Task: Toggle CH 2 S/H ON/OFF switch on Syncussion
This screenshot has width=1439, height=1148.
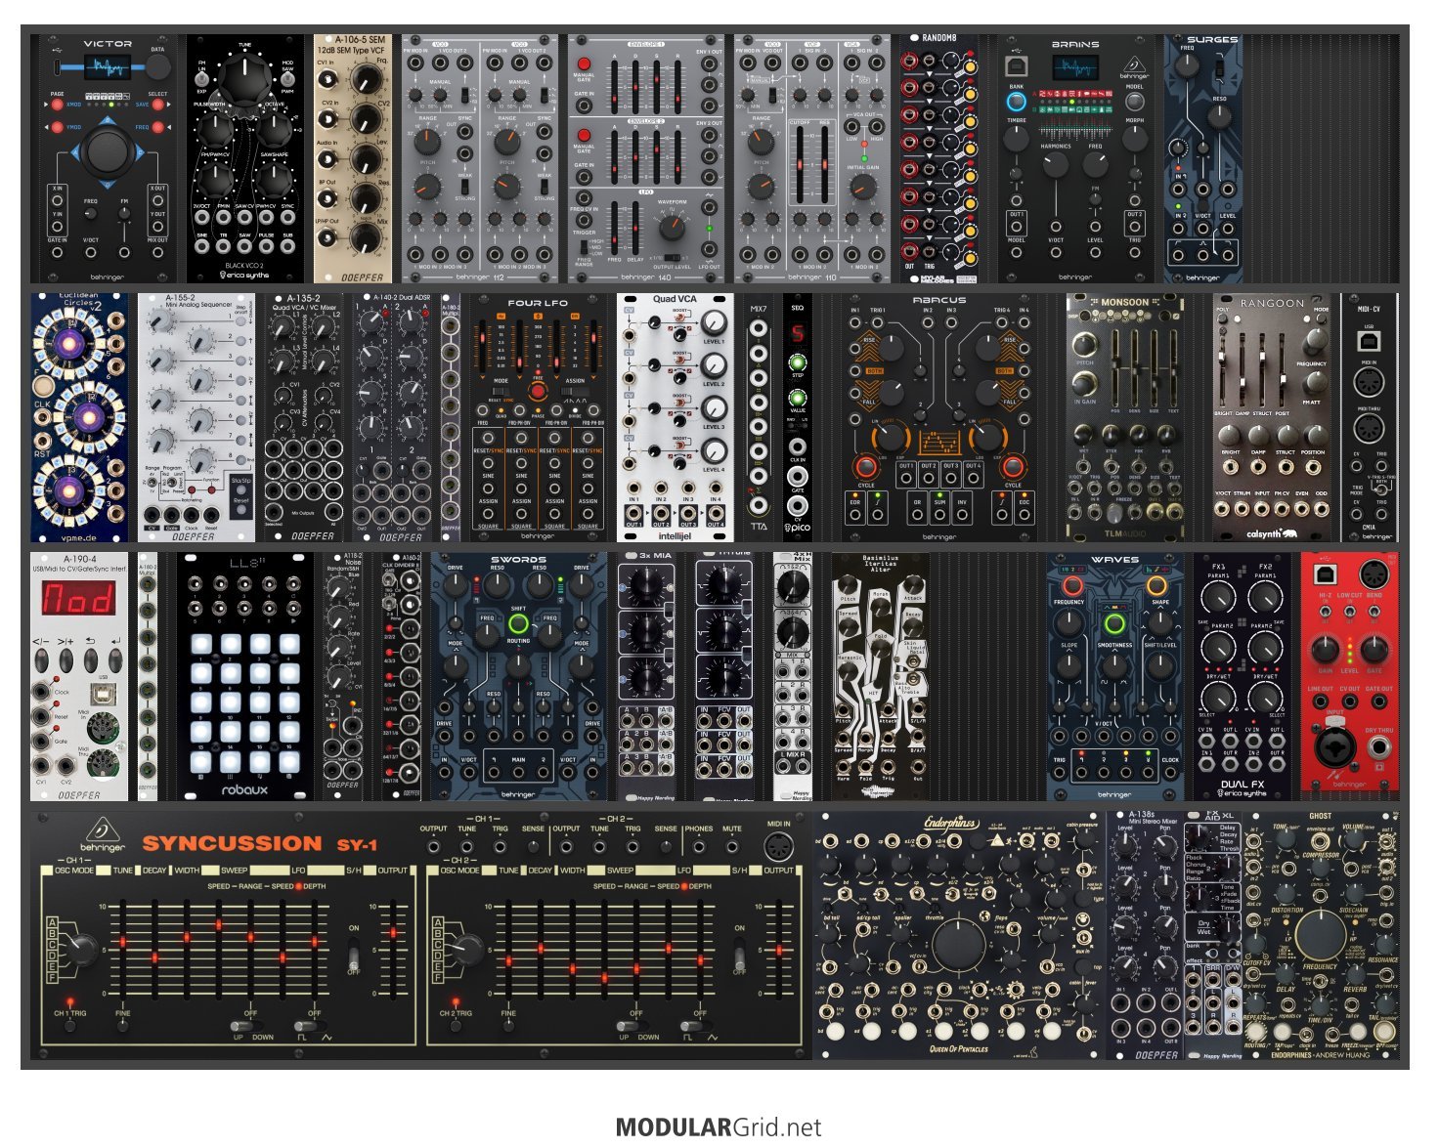Action: point(740,954)
